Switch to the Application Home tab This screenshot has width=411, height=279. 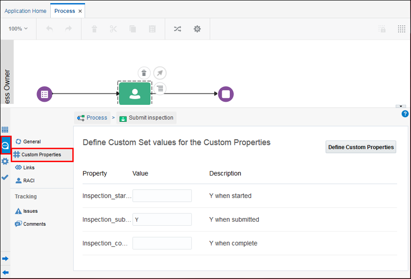click(x=25, y=11)
